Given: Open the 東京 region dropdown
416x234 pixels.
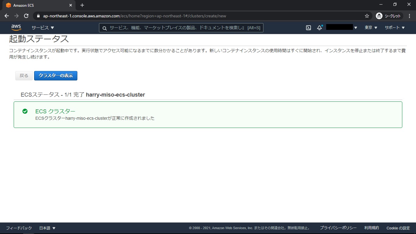Looking at the screenshot, I should point(371,28).
